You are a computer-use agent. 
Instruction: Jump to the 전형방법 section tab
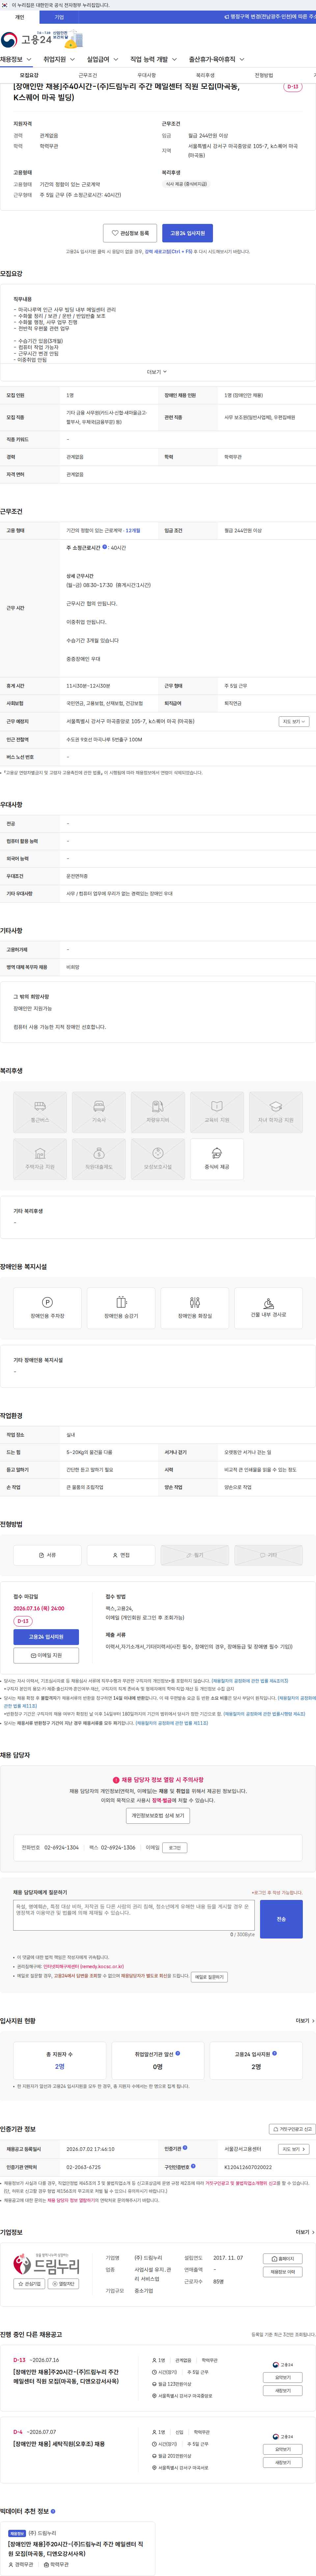pos(263,75)
